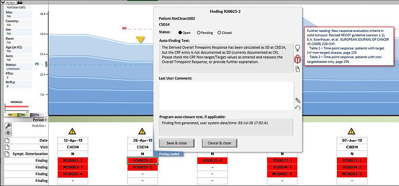Click the PD threshold label on the chart
Screen dimensions: 399x186
pyautogui.click(x=124, y=29)
